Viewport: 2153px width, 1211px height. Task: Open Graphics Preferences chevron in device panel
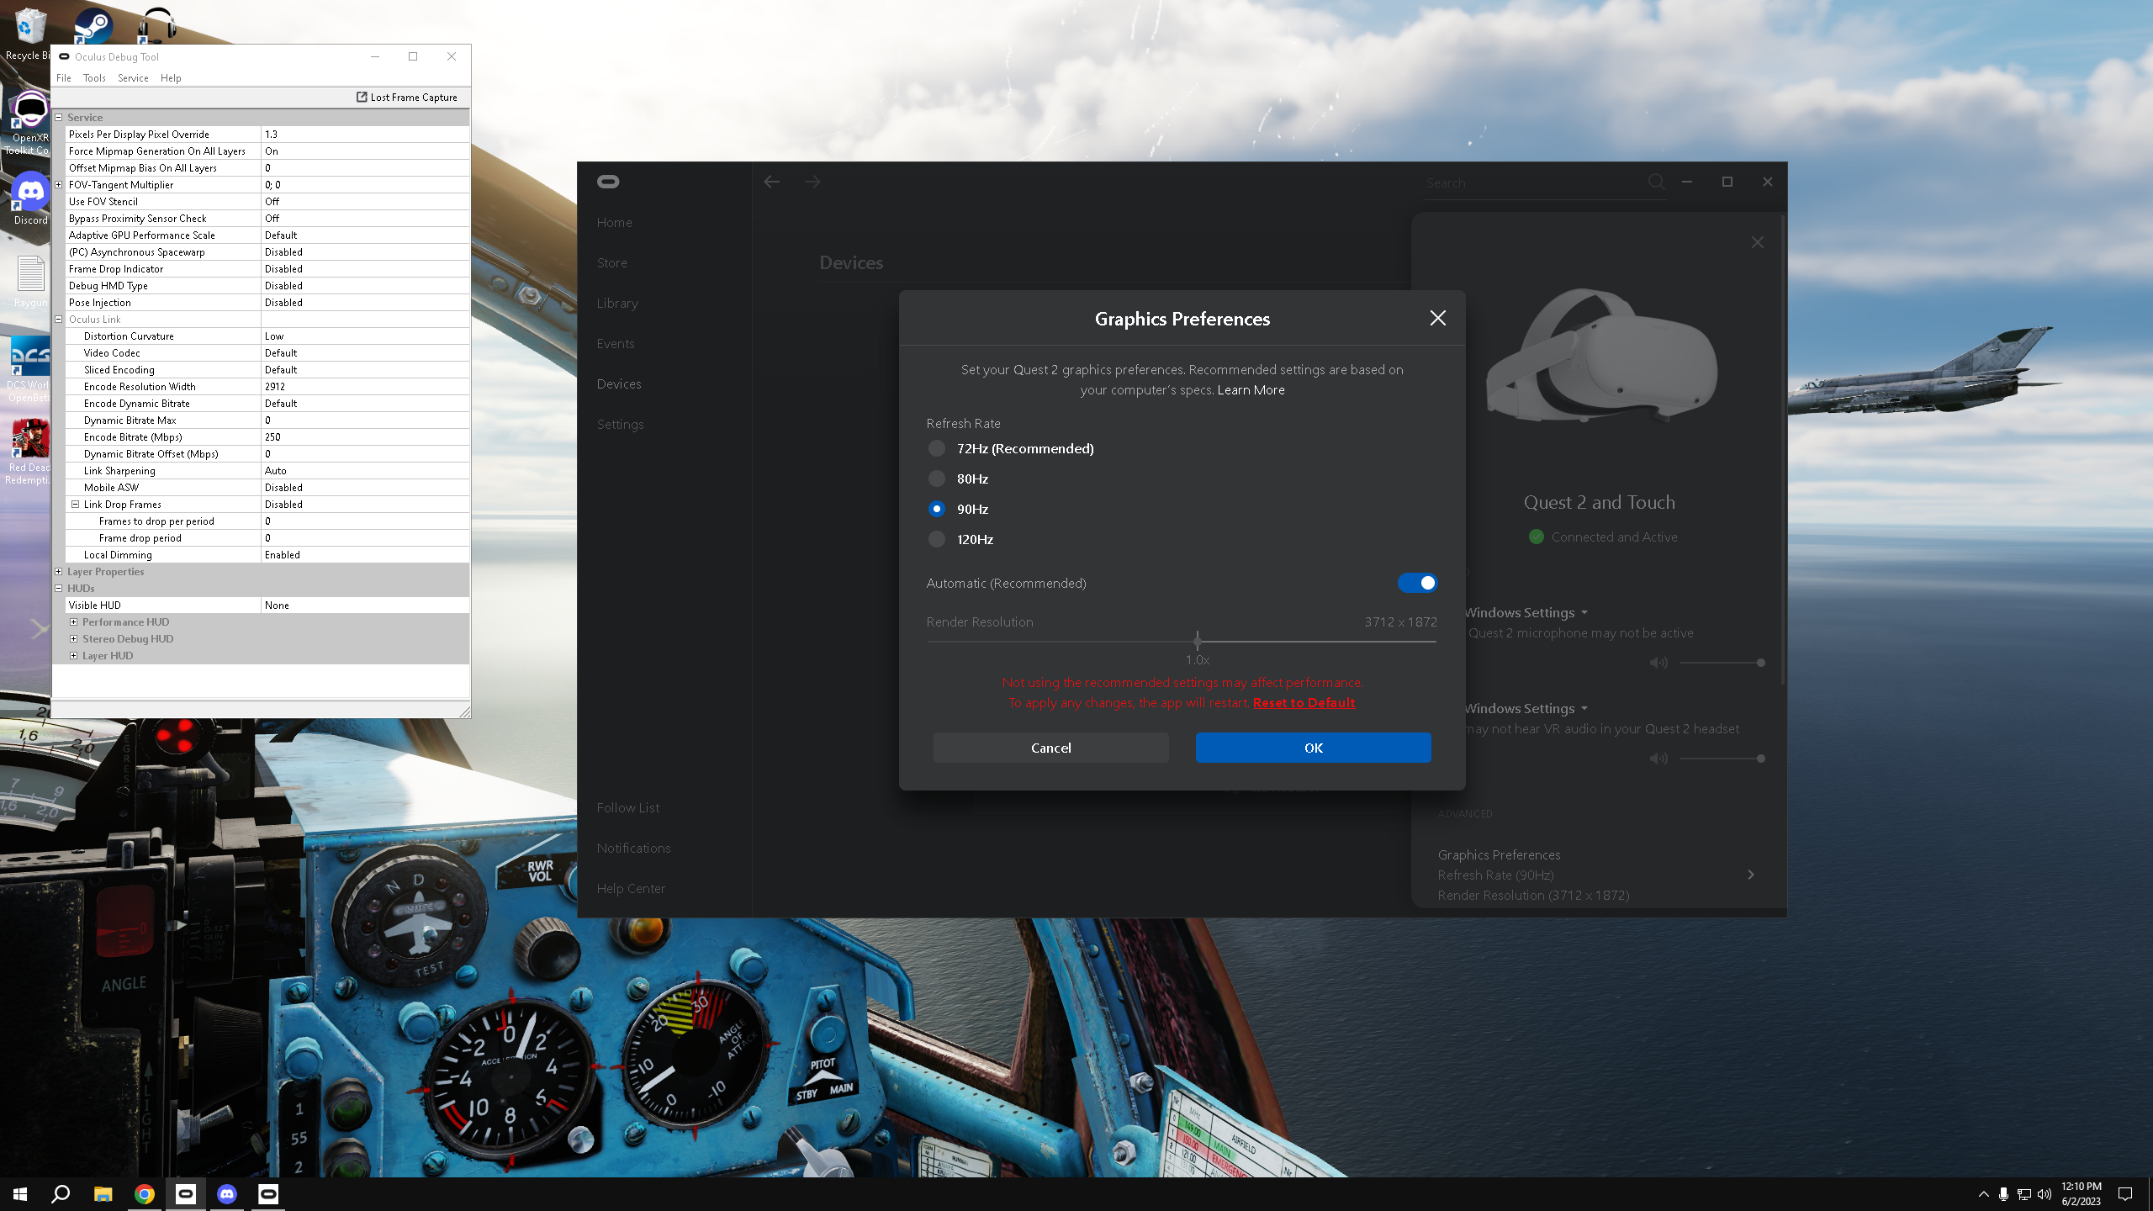tap(1751, 875)
